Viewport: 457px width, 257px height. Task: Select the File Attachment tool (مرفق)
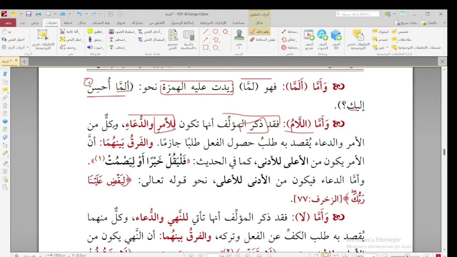pos(95,39)
